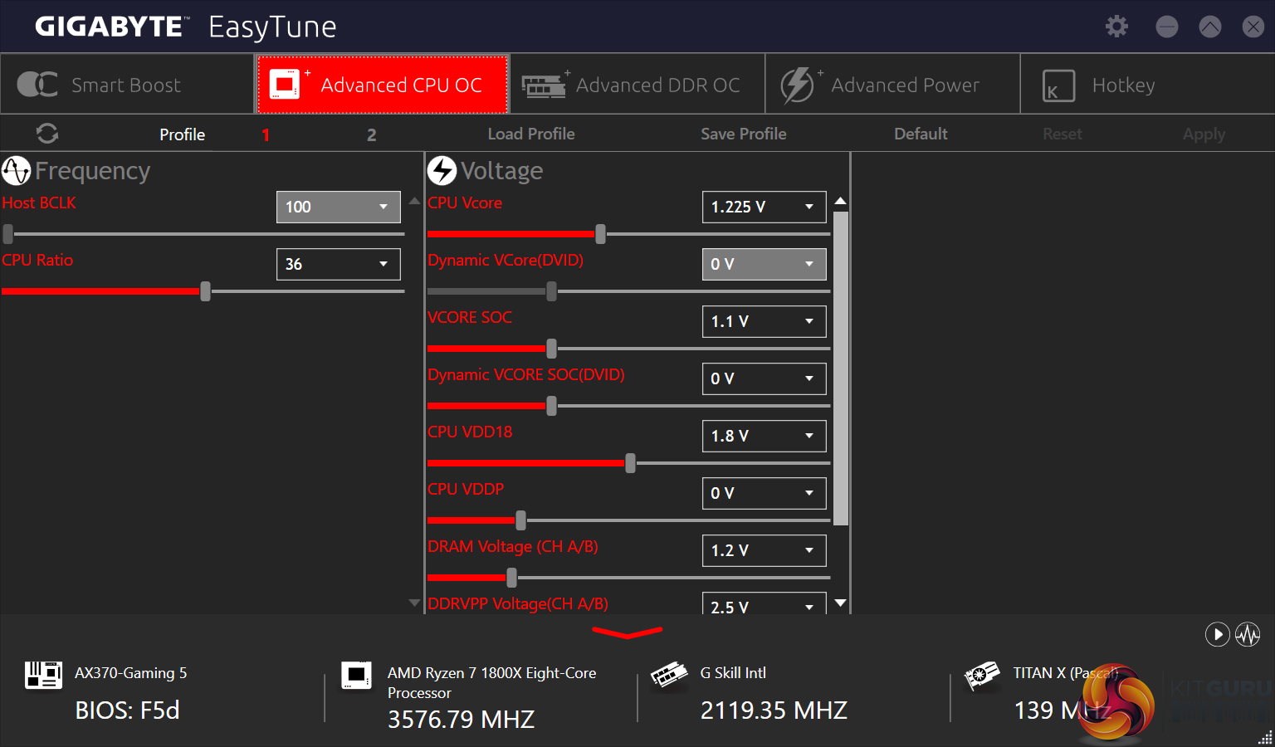The width and height of the screenshot is (1275, 747).
Task: Click the Dynamic VCore(DVID) slider handle
Action: pyautogui.click(x=551, y=291)
